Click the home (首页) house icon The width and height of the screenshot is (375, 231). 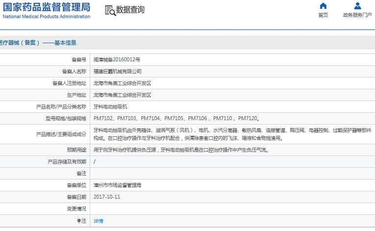point(323,6)
